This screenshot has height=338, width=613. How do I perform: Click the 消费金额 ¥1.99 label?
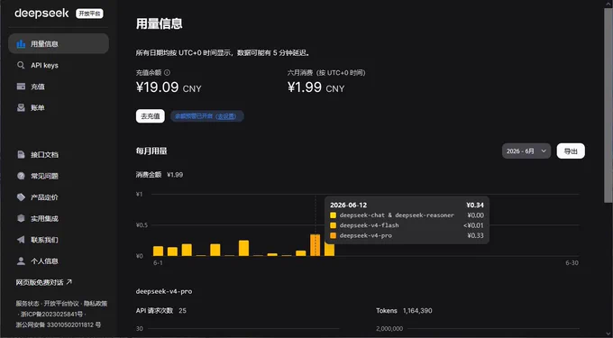pyautogui.click(x=160, y=175)
